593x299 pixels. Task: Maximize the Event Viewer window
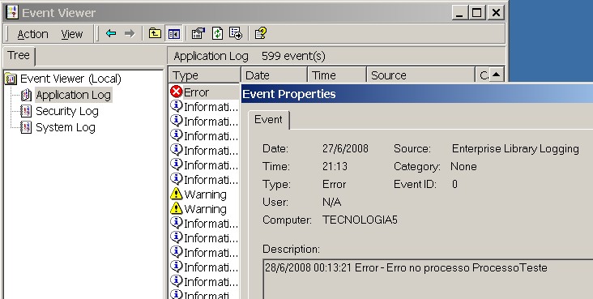[477, 13]
